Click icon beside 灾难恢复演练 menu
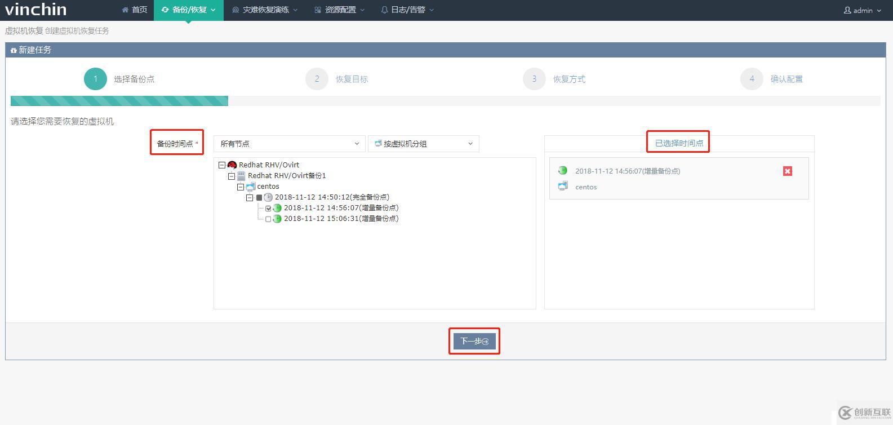 coord(236,10)
